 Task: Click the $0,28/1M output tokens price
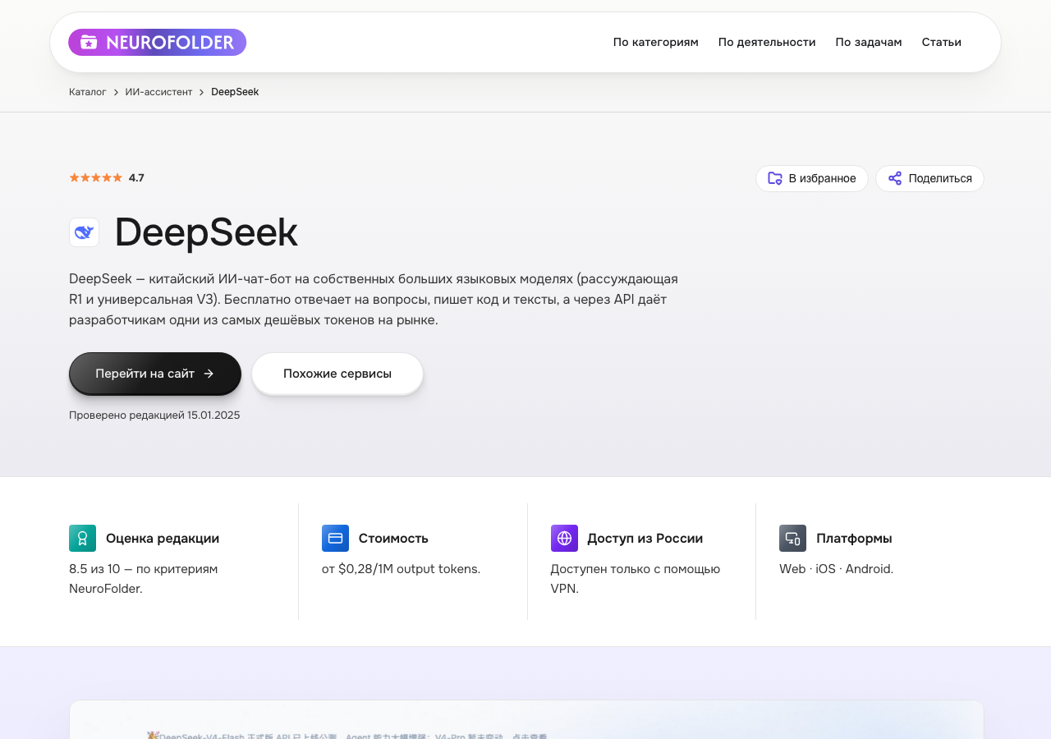coord(401,568)
